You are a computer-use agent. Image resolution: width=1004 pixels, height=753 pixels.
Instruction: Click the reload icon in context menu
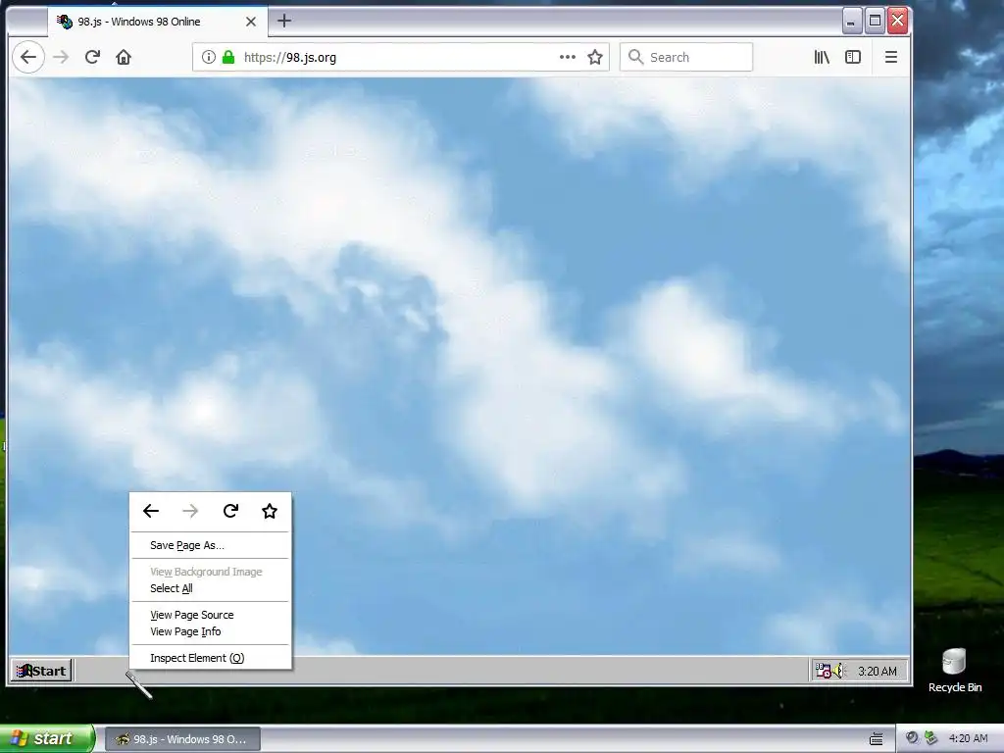[x=230, y=511]
